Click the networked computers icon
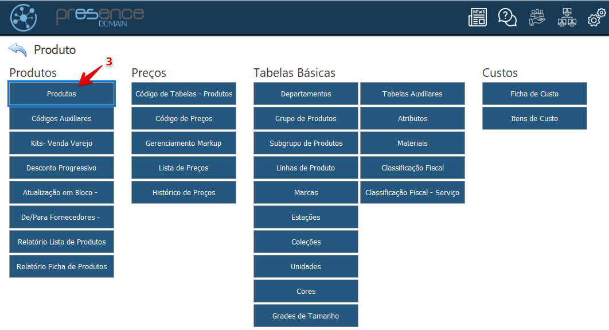Screen dimensions: 609x330 567,17
